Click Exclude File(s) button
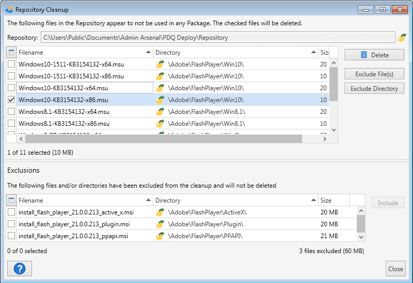413x283 pixels. click(x=374, y=74)
